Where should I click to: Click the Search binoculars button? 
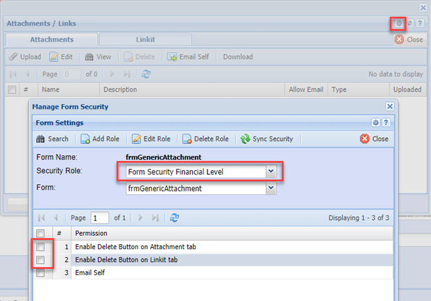[52, 139]
